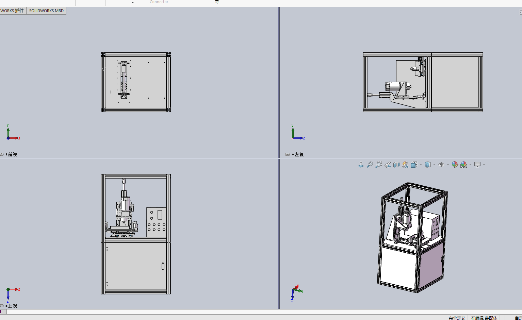Image resolution: width=522 pixels, height=320 pixels.
Task: Click the panel toggle at the viewport's right edge
Action: click(x=521, y=12)
